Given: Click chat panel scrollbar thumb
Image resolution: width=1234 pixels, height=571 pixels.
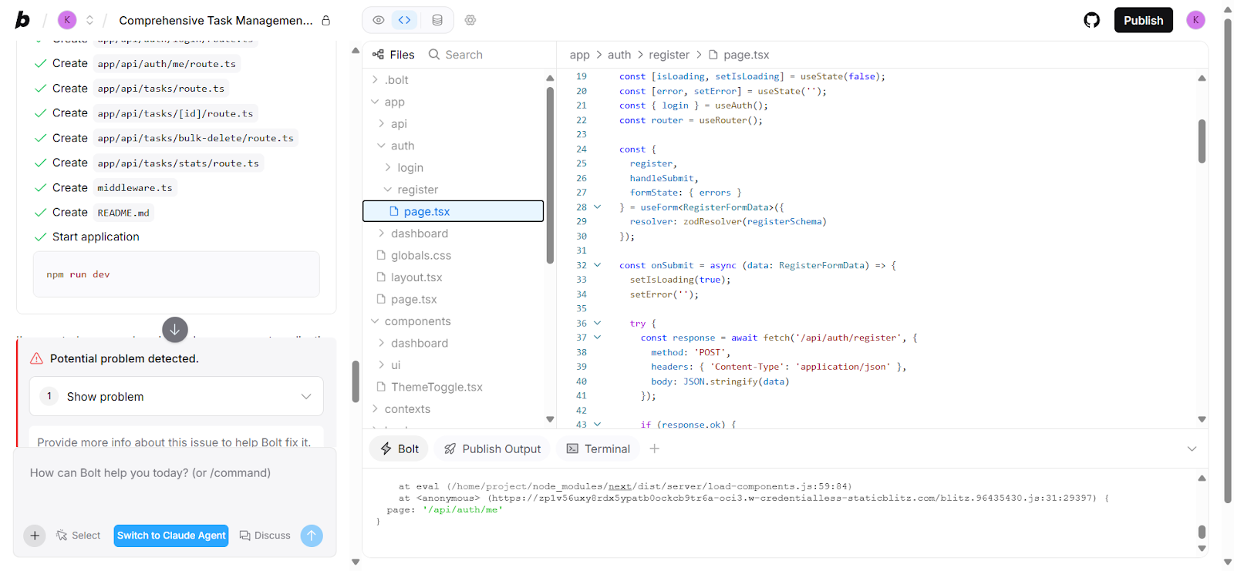Looking at the screenshot, I should [x=356, y=381].
